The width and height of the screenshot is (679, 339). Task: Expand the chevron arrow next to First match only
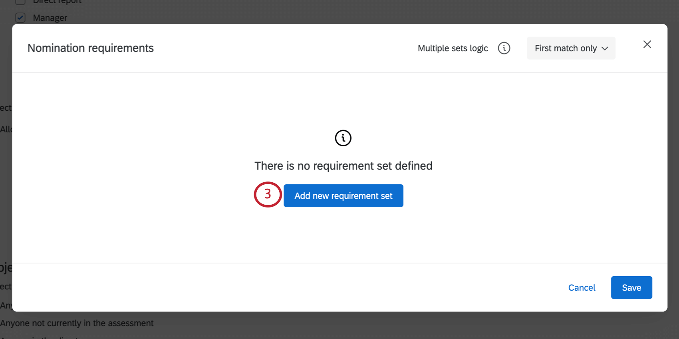(605, 48)
